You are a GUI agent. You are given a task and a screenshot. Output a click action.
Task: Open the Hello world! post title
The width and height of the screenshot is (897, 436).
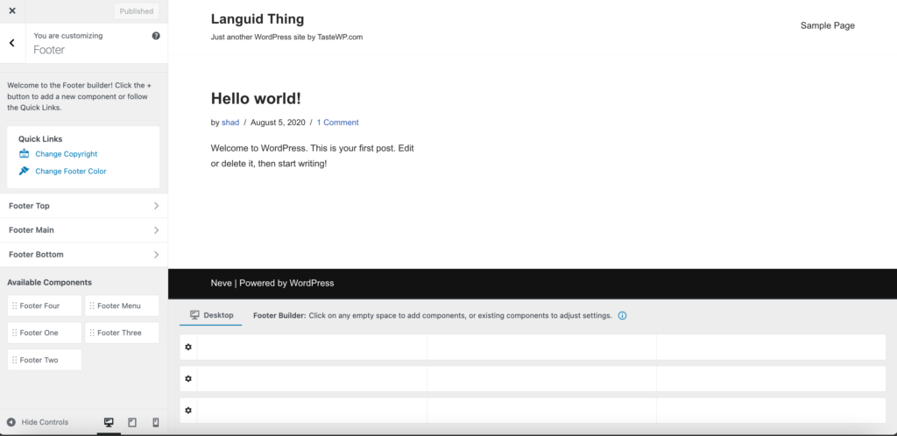pyautogui.click(x=256, y=98)
